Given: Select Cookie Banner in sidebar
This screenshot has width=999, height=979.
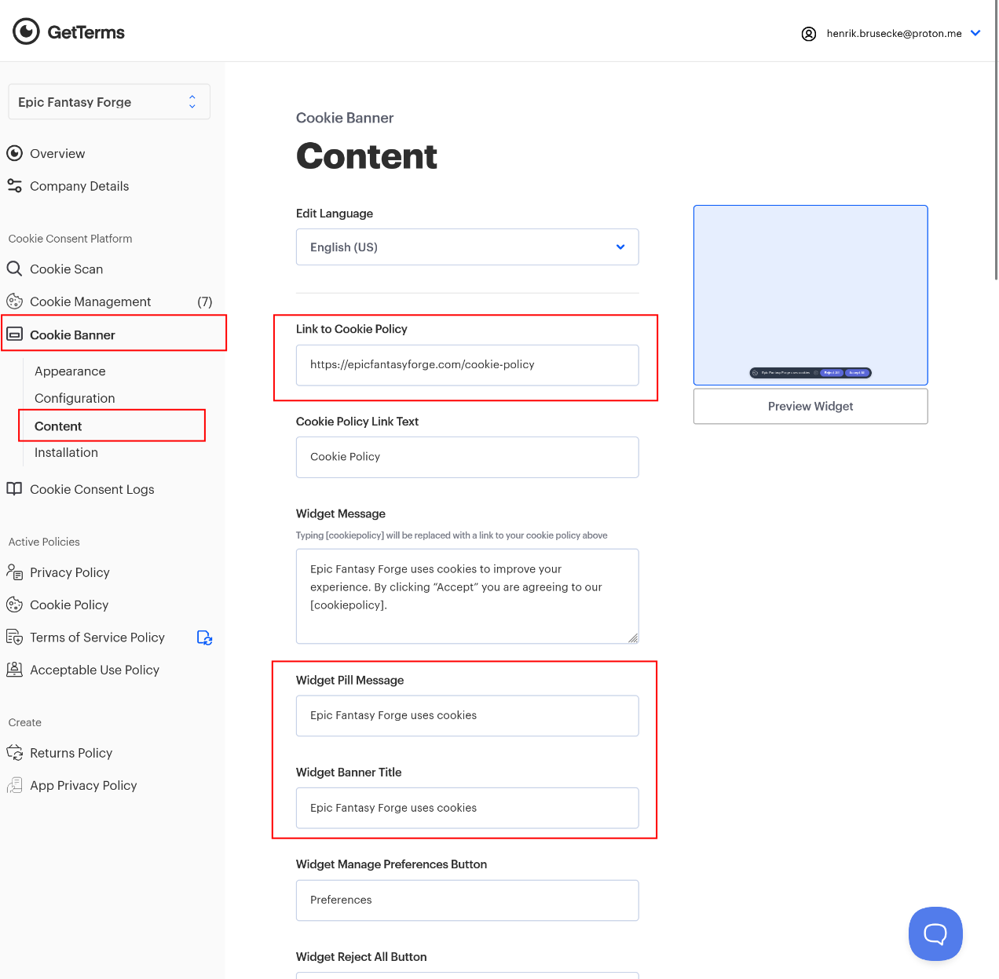Looking at the screenshot, I should [72, 335].
